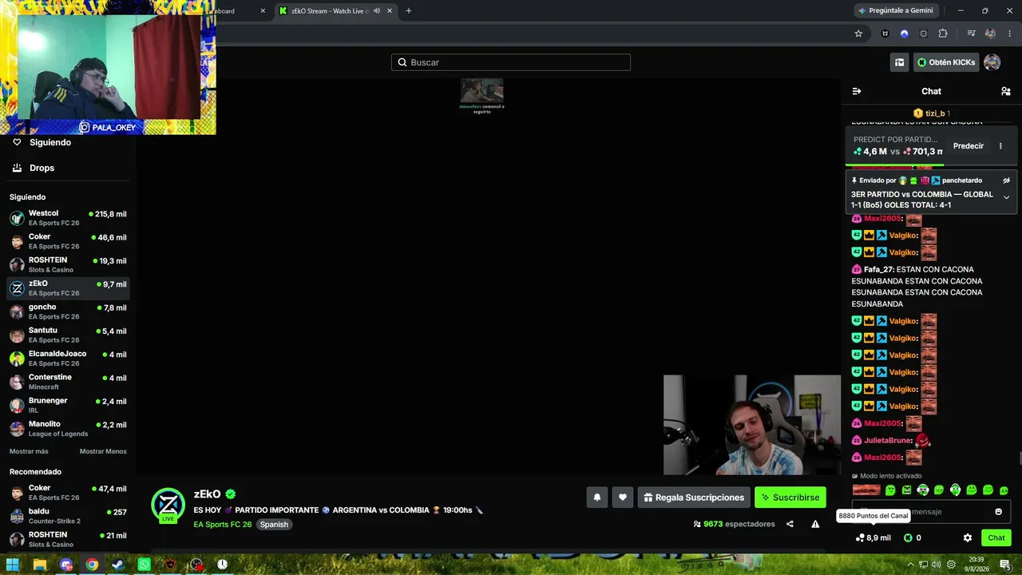Screen dimensions: 1022x575
Task: Open the Kick shop box icon
Action: 899,62
